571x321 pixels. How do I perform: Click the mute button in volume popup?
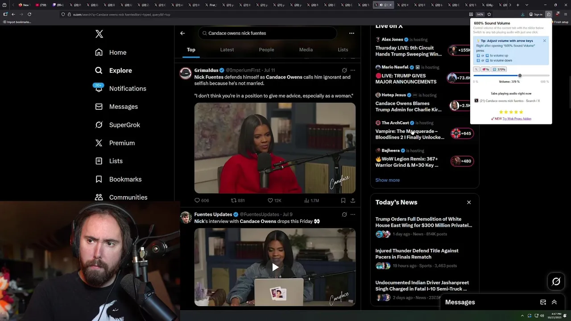point(476,70)
